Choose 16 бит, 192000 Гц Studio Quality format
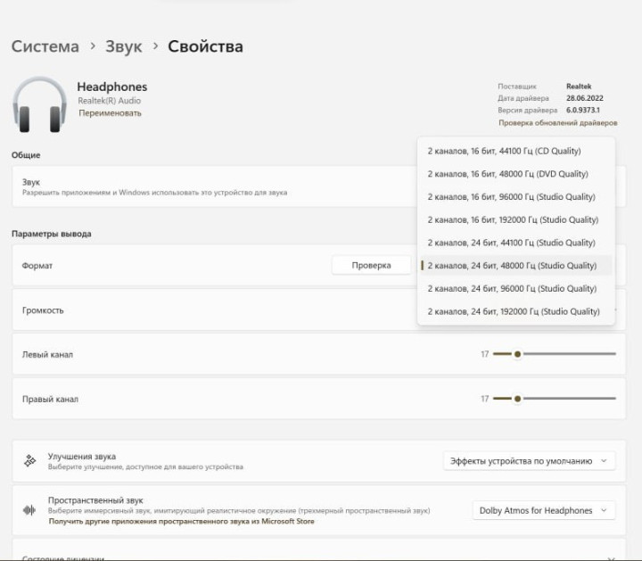The width and height of the screenshot is (642, 561). coord(513,219)
